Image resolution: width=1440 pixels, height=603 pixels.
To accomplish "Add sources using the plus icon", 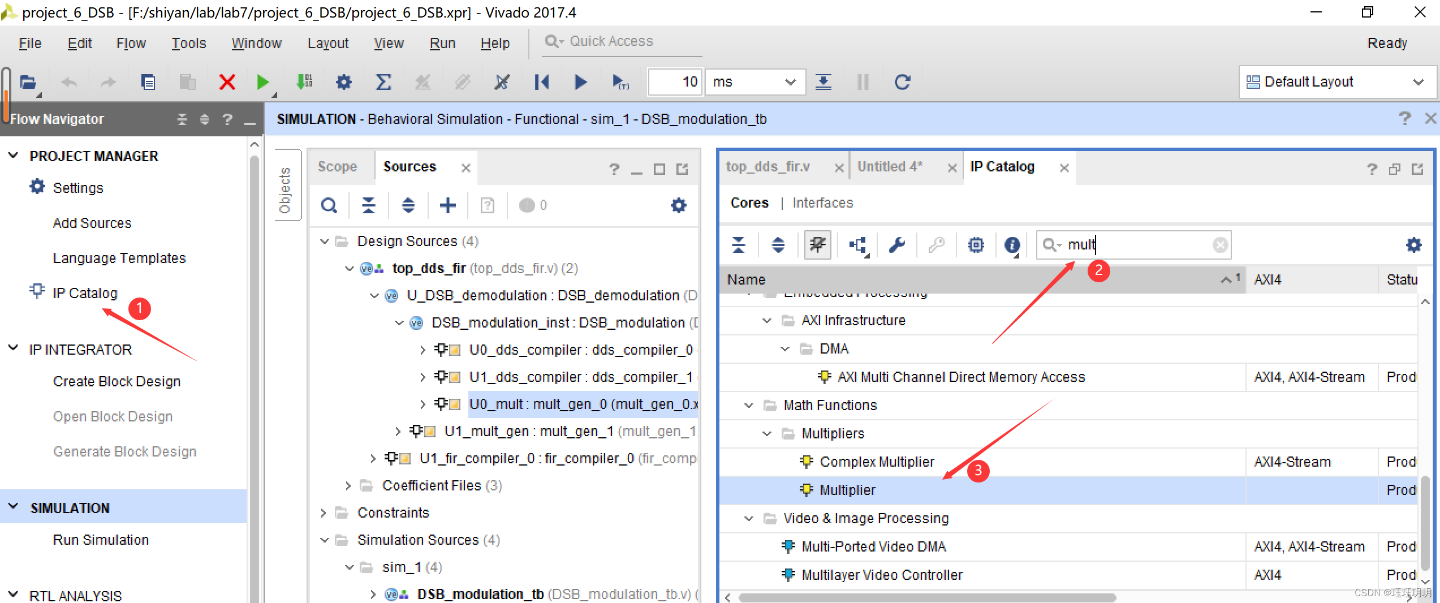I will pyautogui.click(x=448, y=205).
